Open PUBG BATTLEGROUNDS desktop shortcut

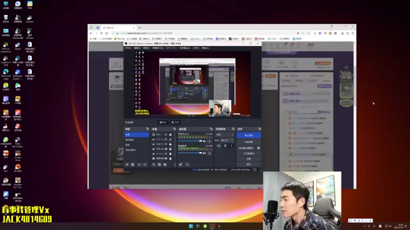(18, 143)
